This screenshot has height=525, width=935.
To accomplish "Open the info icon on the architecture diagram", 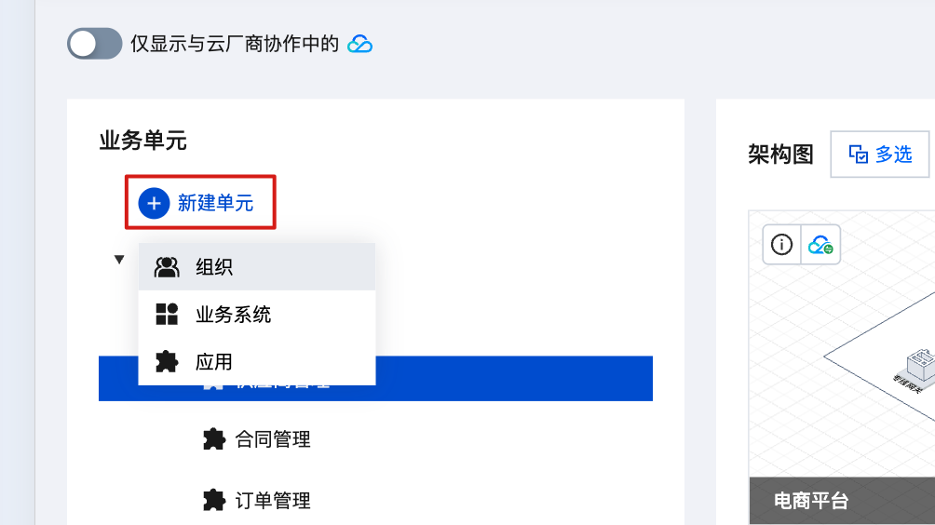I will tap(782, 246).
